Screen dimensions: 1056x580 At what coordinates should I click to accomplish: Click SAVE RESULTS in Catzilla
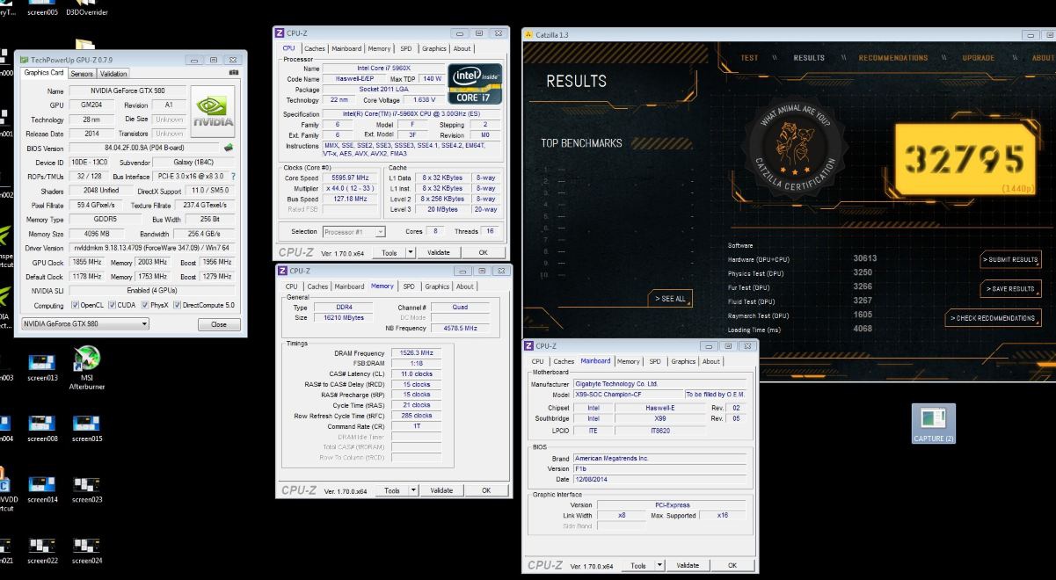click(x=1011, y=288)
